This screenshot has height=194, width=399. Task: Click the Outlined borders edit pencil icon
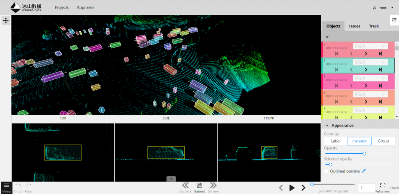coord(364,171)
